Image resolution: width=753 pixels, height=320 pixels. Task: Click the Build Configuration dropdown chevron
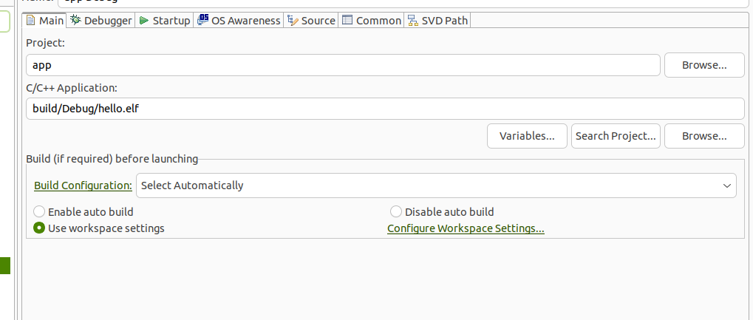tap(726, 185)
